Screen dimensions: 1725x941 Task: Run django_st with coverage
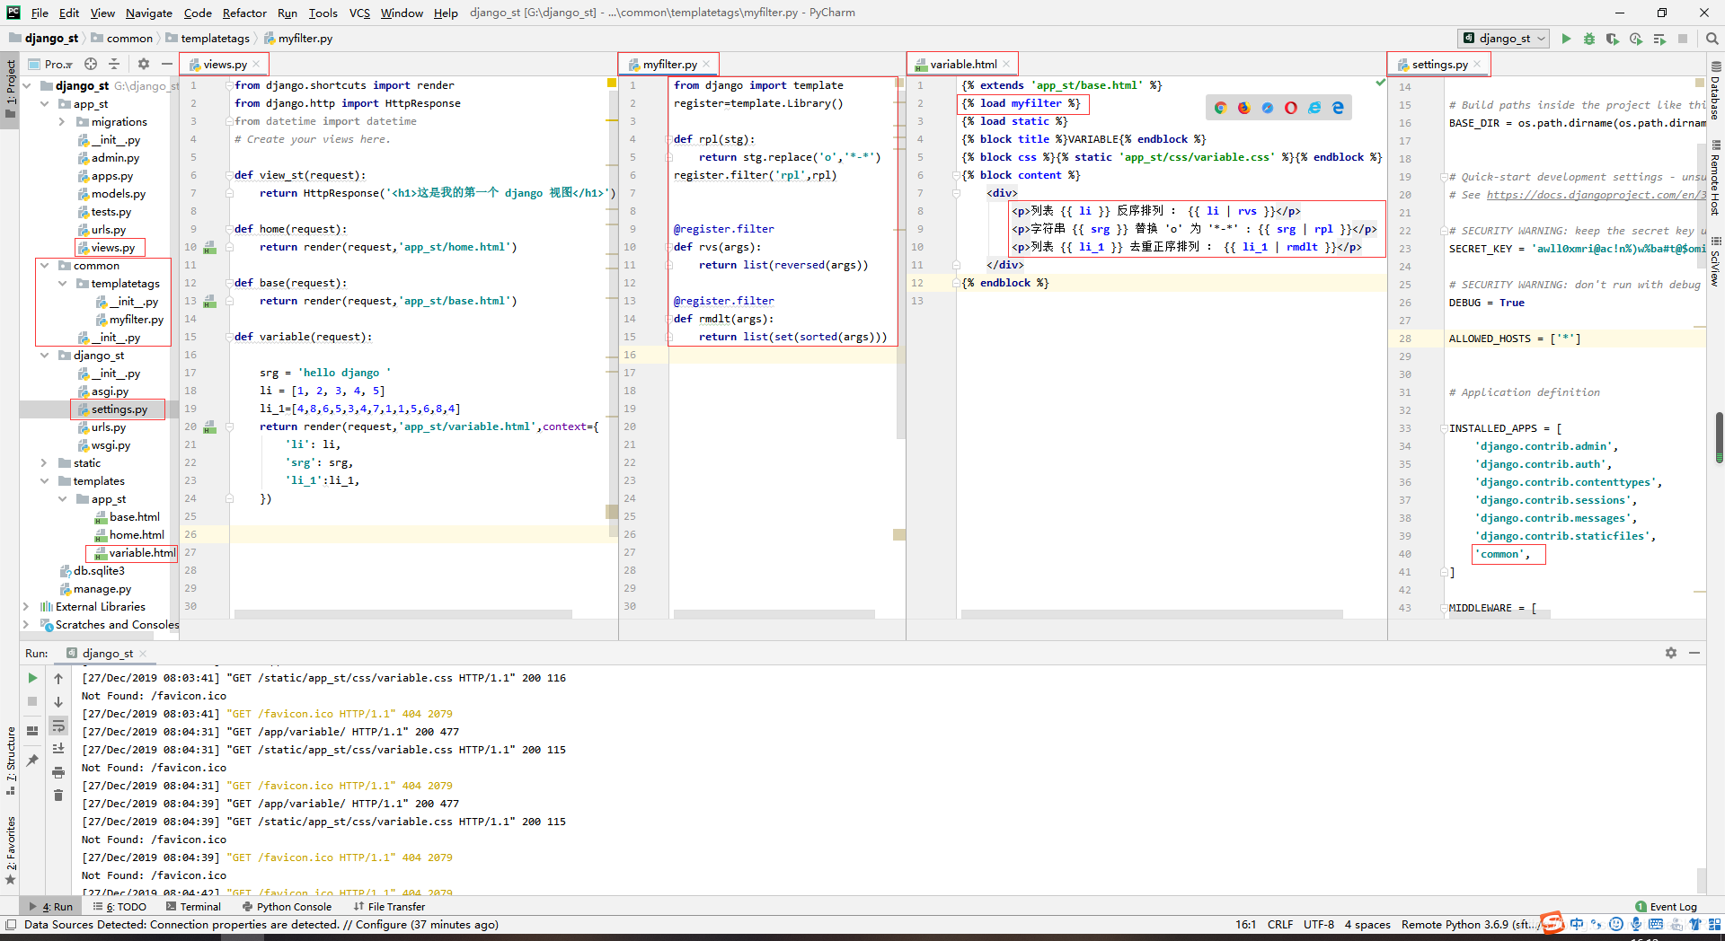click(1613, 39)
